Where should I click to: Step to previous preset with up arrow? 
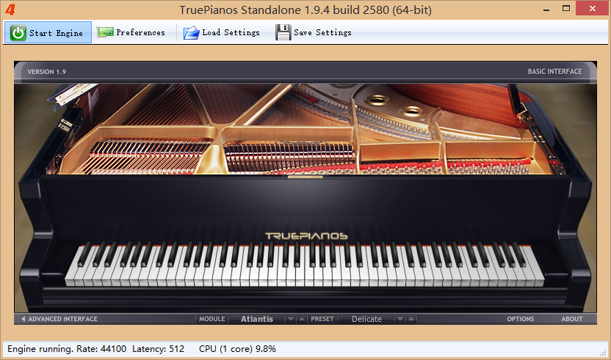click(411, 319)
